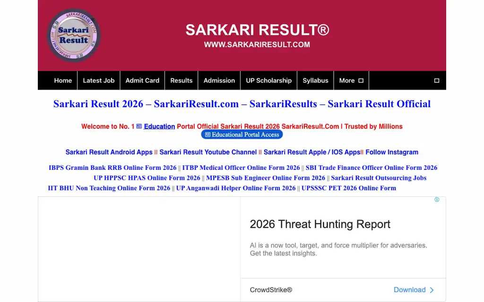This screenshot has height=302, width=484.
Task: Open the Latest Job menu
Action: tap(99, 80)
